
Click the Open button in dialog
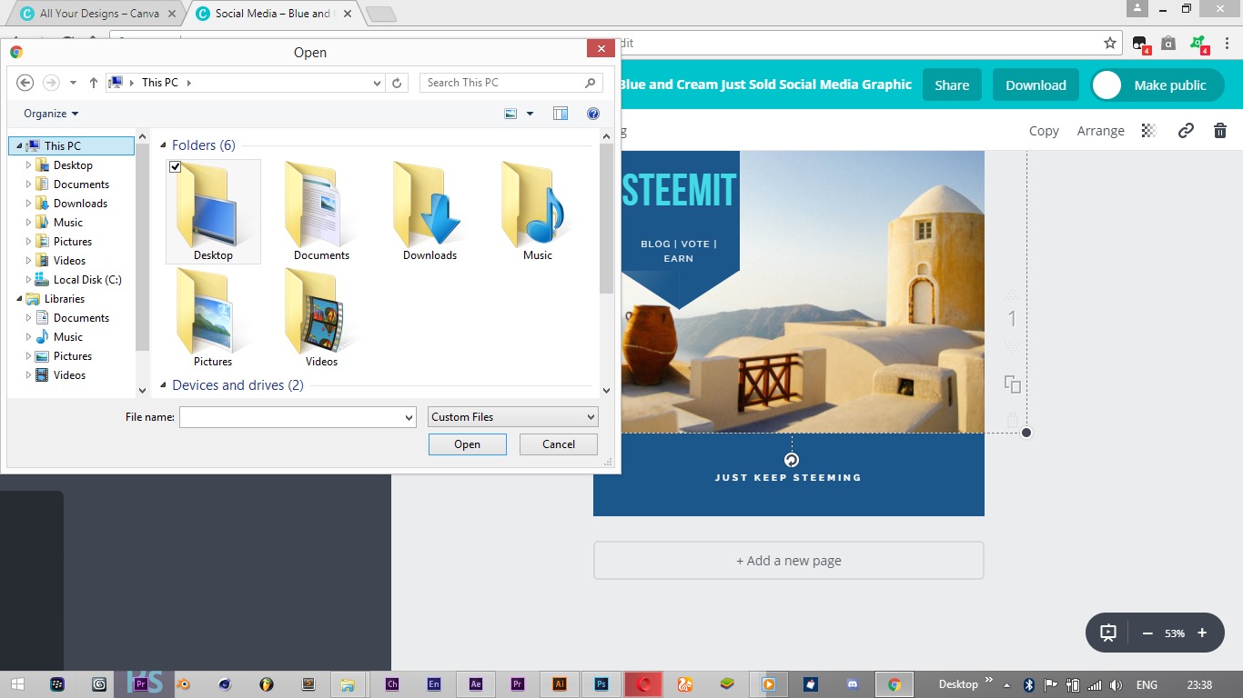467,444
